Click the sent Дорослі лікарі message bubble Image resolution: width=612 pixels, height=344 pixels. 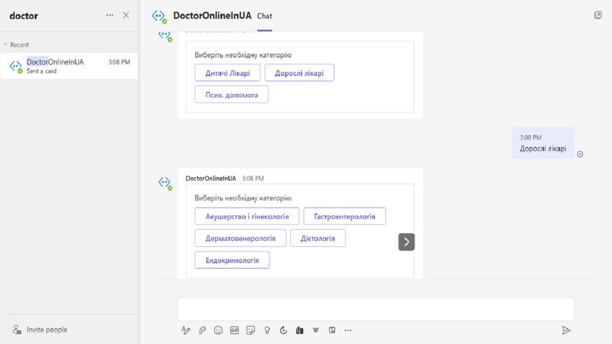click(x=543, y=143)
